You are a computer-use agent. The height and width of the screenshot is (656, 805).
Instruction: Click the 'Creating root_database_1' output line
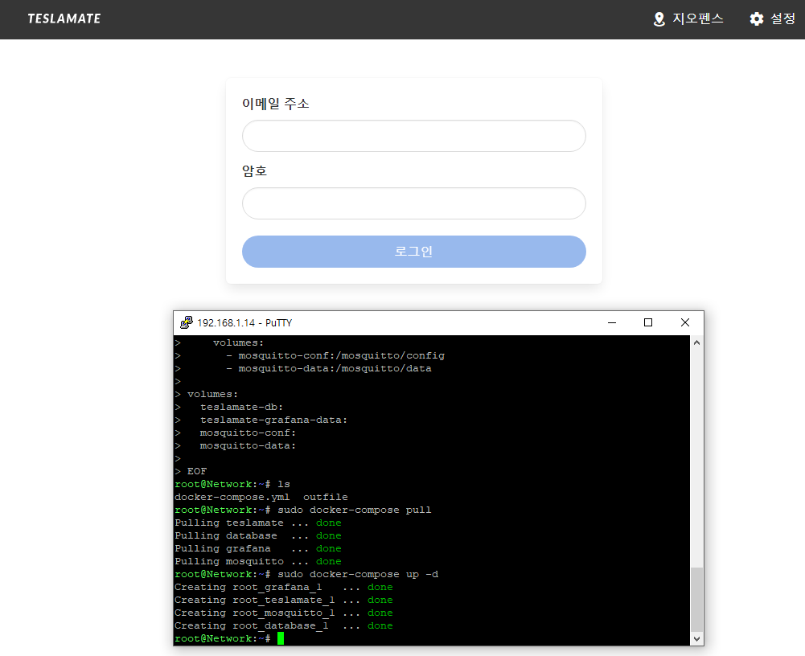283,625
